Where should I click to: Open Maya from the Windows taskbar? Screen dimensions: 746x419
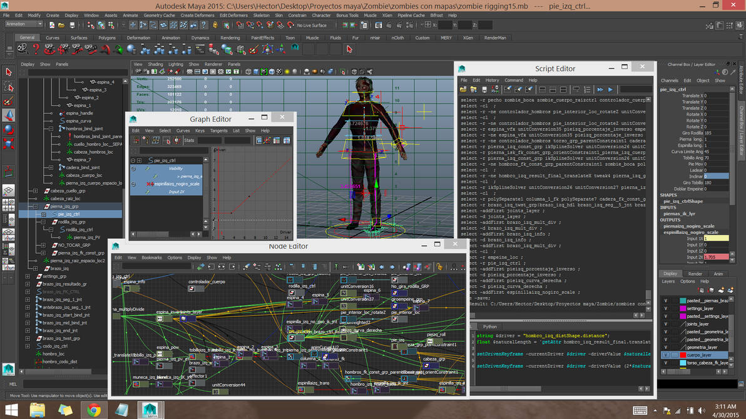(150, 411)
